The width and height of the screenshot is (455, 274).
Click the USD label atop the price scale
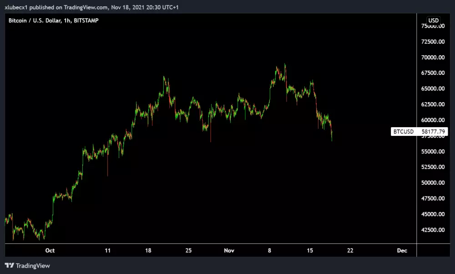434,20
